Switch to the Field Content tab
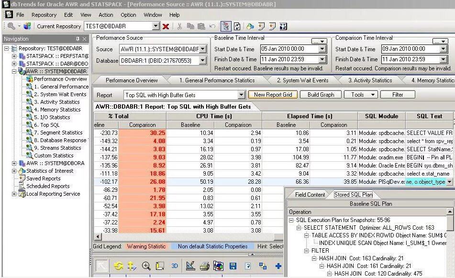The width and height of the screenshot is (455, 278). [x=310, y=195]
